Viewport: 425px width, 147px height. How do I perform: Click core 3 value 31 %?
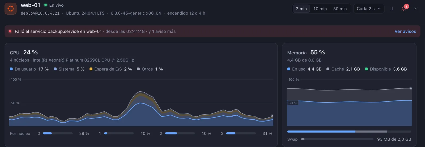pos(267,133)
